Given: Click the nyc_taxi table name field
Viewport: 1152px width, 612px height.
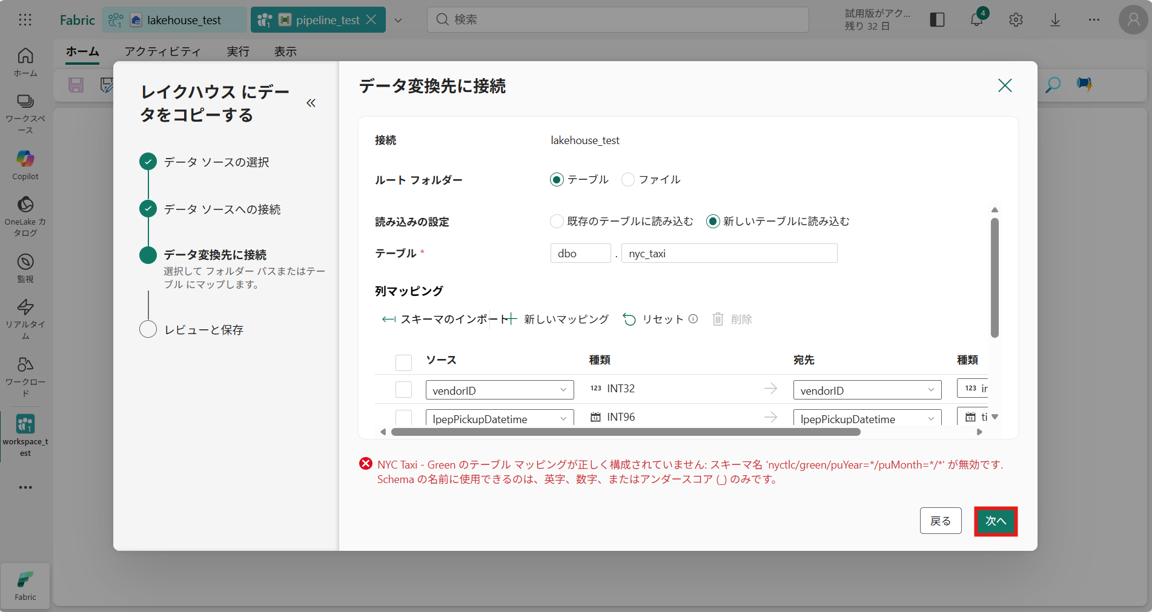Looking at the screenshot, I should pyautogui.click(x=729, y=254).
